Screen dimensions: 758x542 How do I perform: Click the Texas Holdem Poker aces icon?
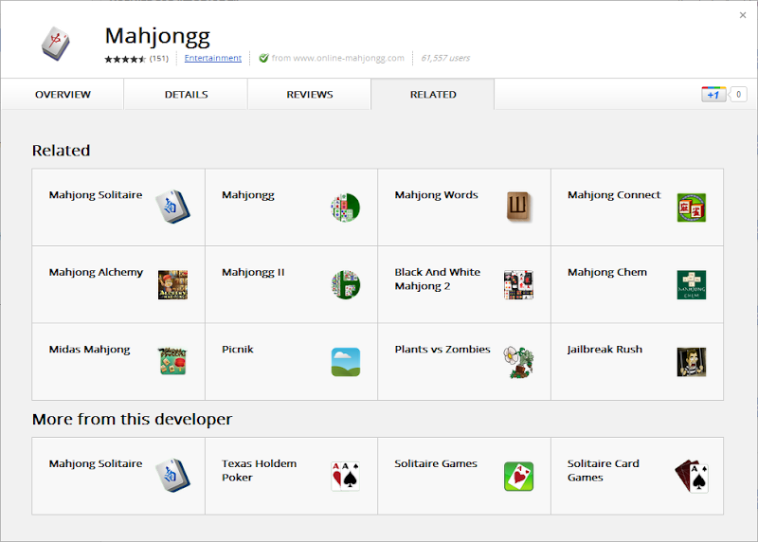[346, 477]
